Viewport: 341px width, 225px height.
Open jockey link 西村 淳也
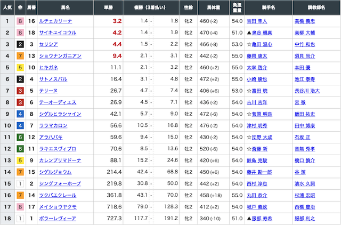click(257, 184)
